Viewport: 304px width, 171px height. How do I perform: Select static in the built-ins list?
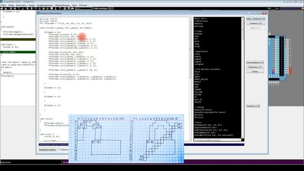(198, 57)
